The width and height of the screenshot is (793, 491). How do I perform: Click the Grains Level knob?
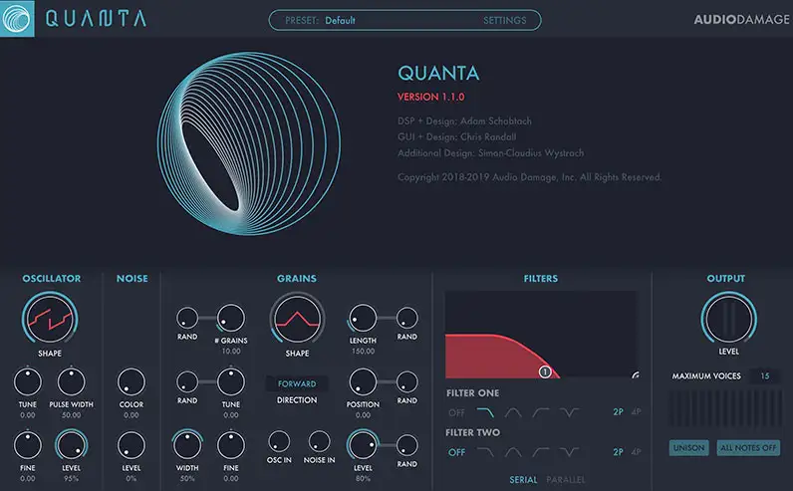coord(363,445)
